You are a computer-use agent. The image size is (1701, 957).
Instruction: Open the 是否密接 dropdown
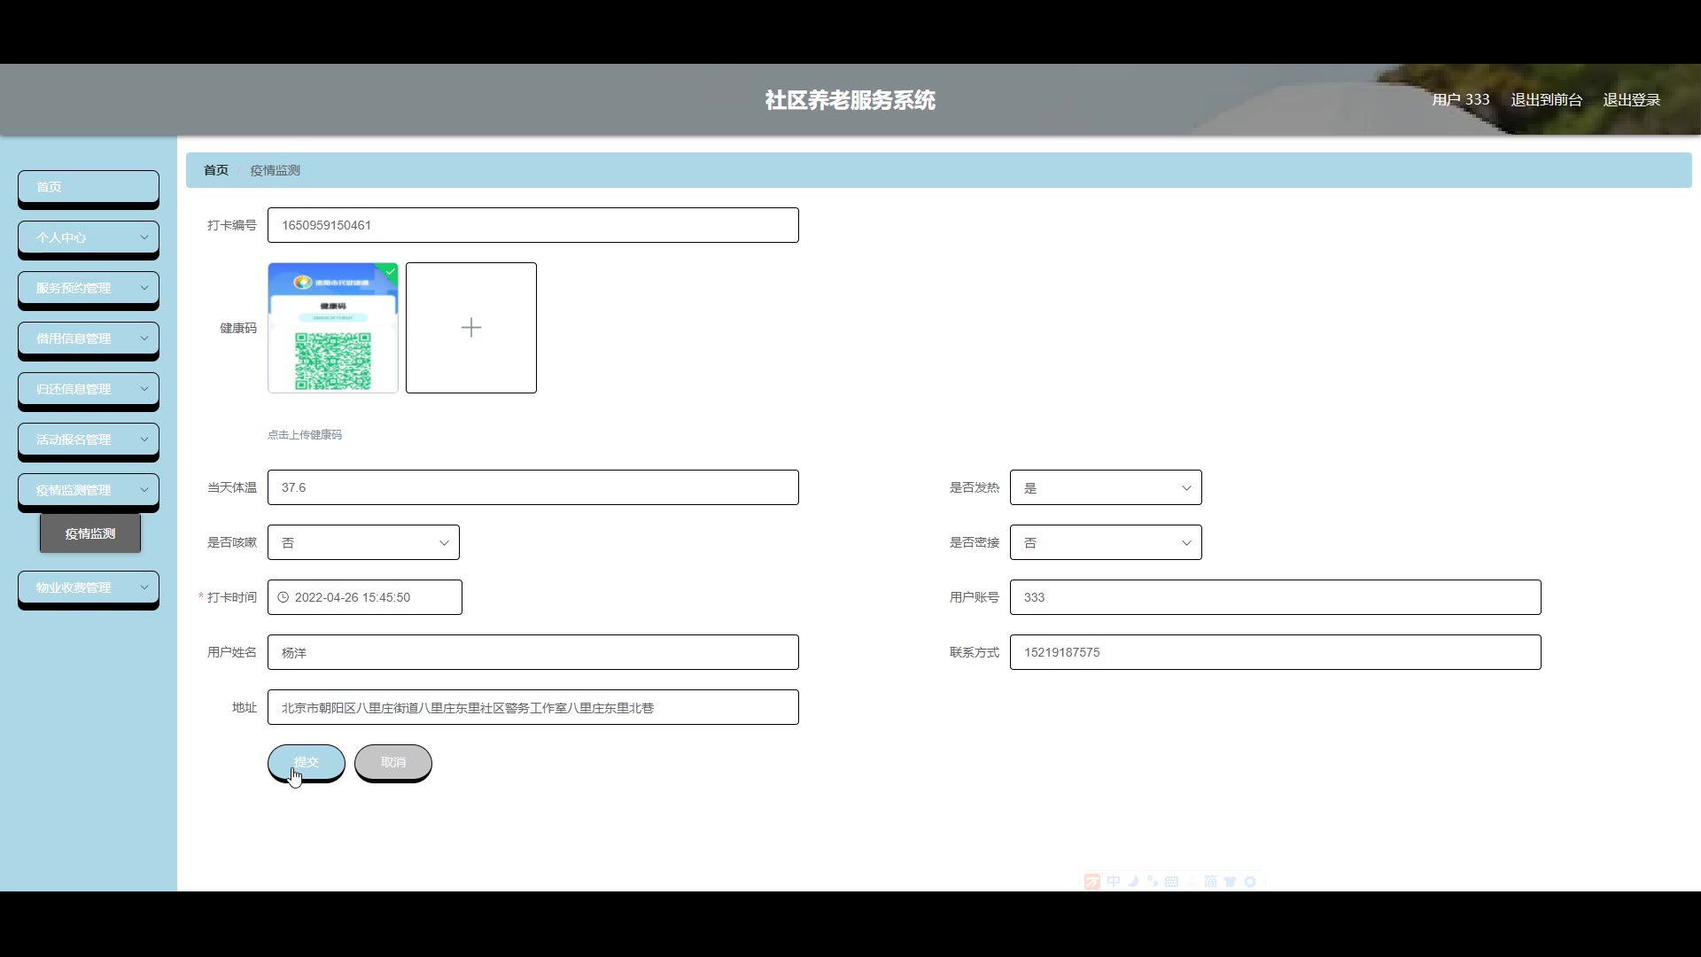point(1105,542)
